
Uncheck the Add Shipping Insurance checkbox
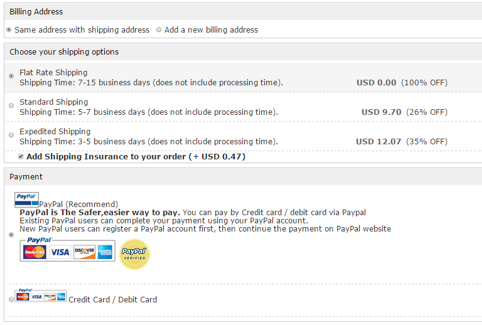point(21,156)
